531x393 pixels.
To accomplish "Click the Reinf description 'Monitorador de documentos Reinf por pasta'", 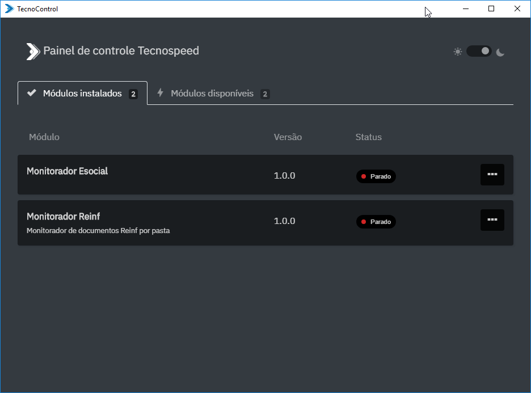I will [98, 231].
